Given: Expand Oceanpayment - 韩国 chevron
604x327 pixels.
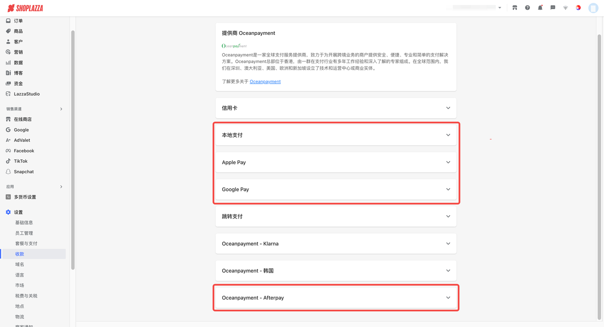Looking at the screenshot, I should pos(448,271).
